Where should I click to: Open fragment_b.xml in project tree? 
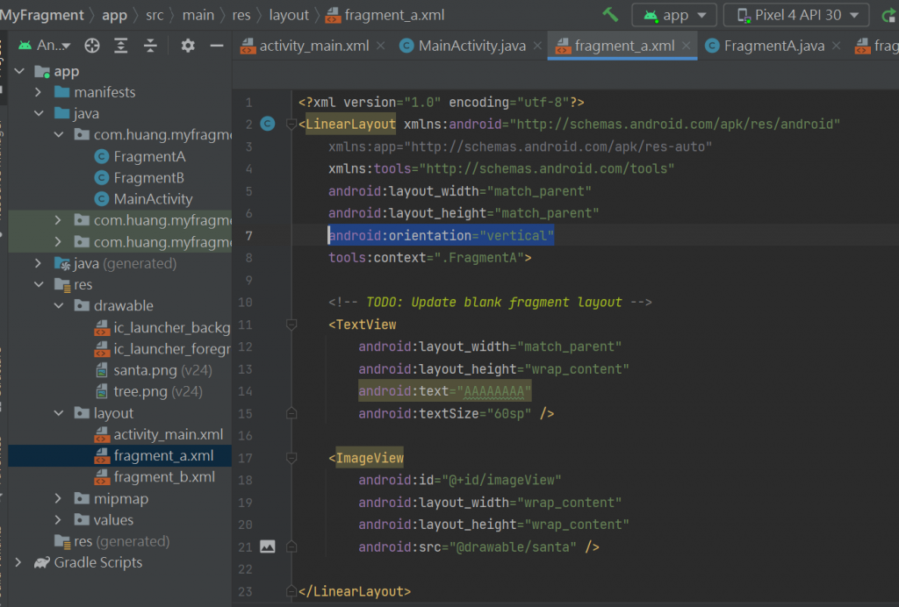click(155, 477)
